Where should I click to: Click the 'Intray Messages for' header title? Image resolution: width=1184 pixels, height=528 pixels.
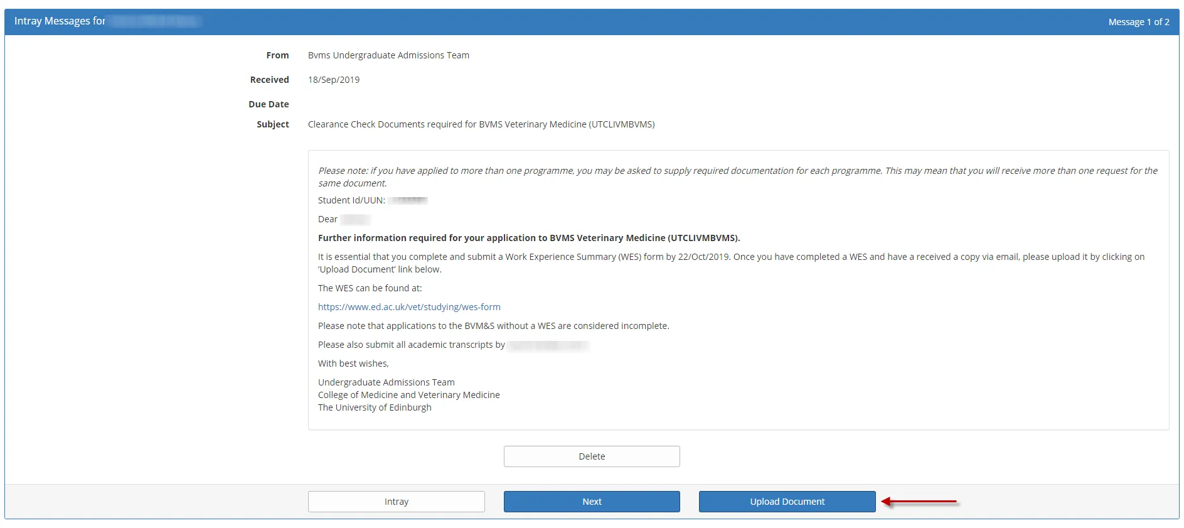click(60, 21)
